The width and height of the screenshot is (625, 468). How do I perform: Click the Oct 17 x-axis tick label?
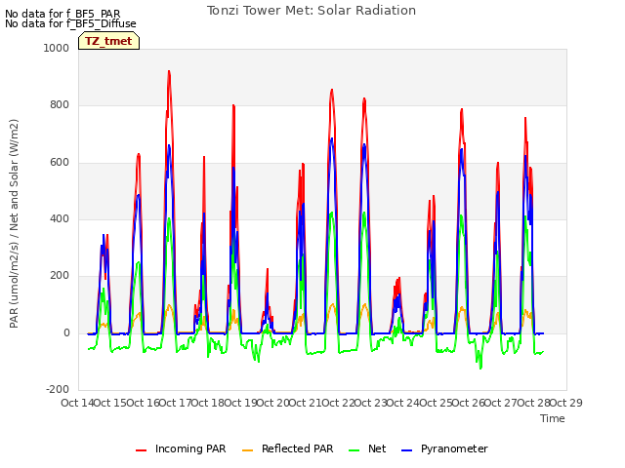[x=175, y=403]
